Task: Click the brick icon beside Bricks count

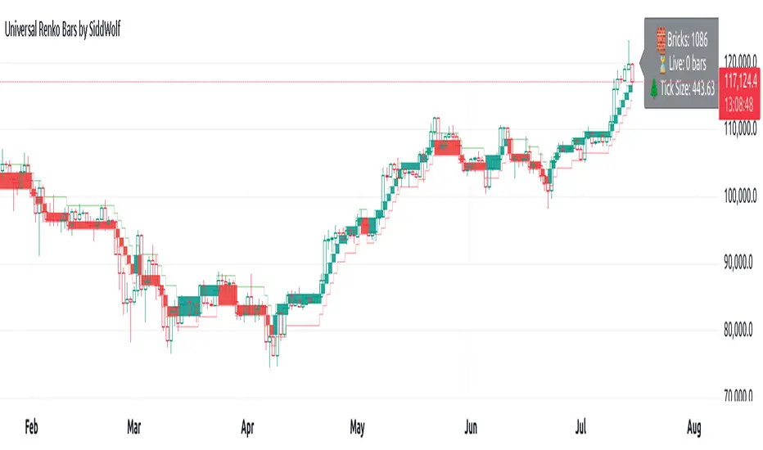Action: coord(661,37)
